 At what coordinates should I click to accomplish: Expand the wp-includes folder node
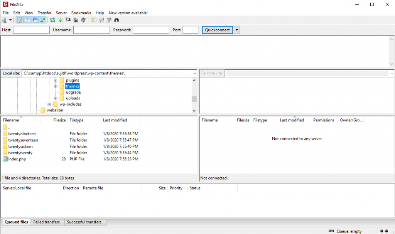49,104
